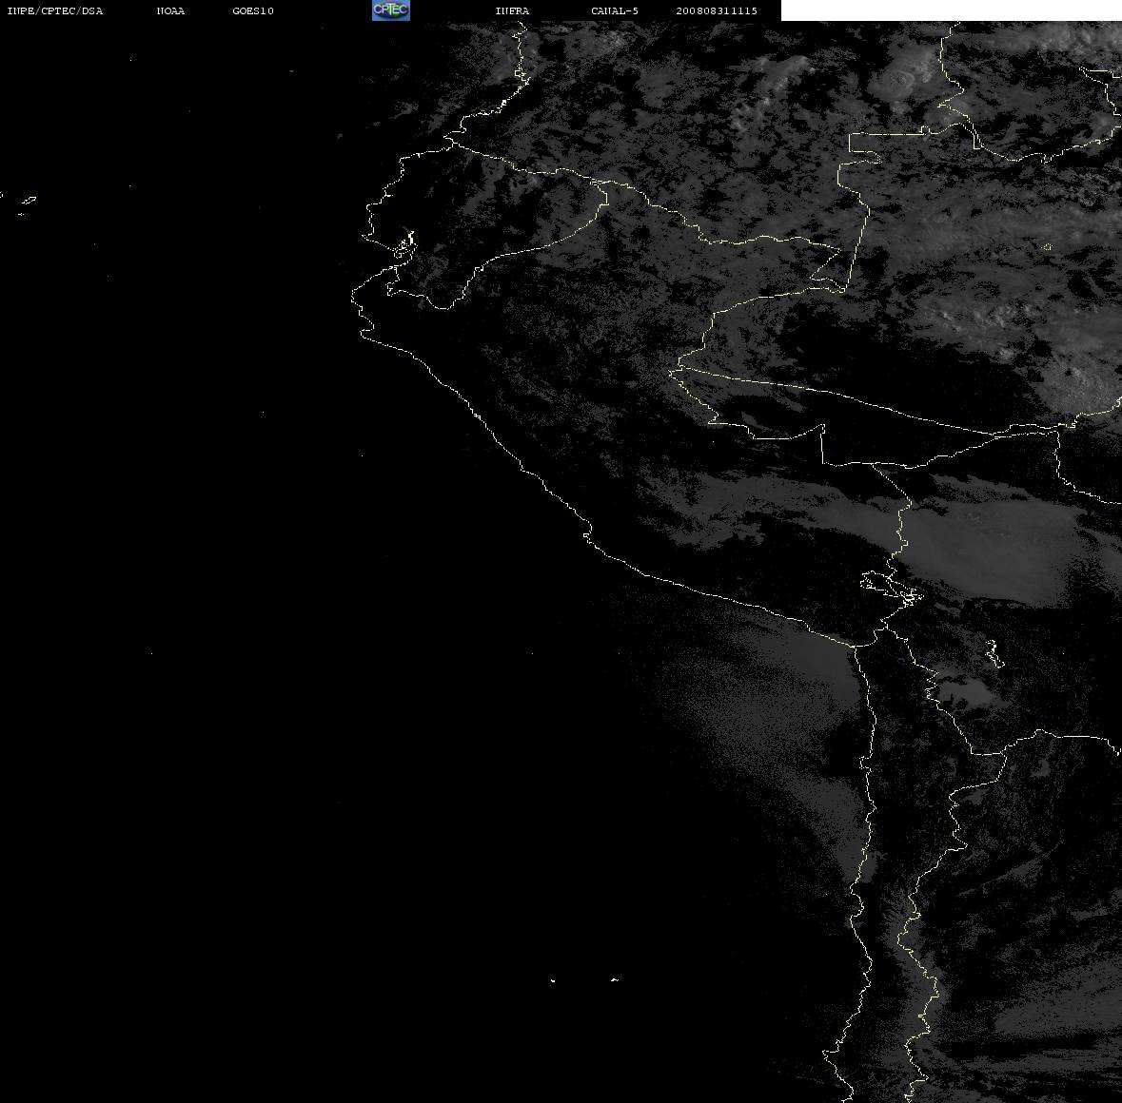Click the Lake Poopó outline in Bolivia
1122x1103 pixels.
click(x=994, y=653)
